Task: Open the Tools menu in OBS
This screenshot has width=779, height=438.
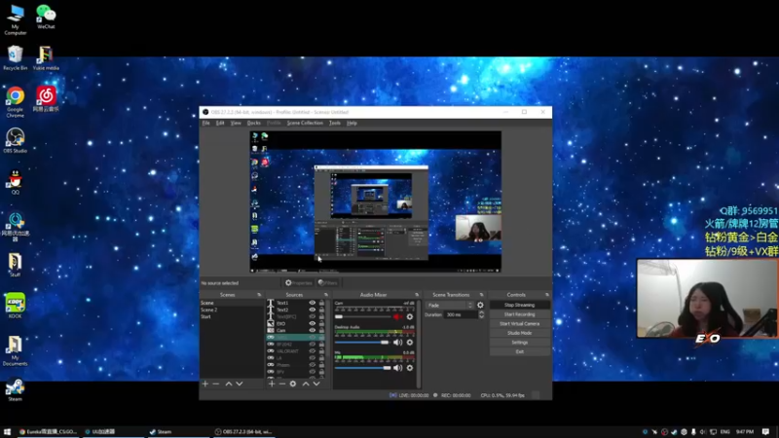Action: click(x=335, y=123)
